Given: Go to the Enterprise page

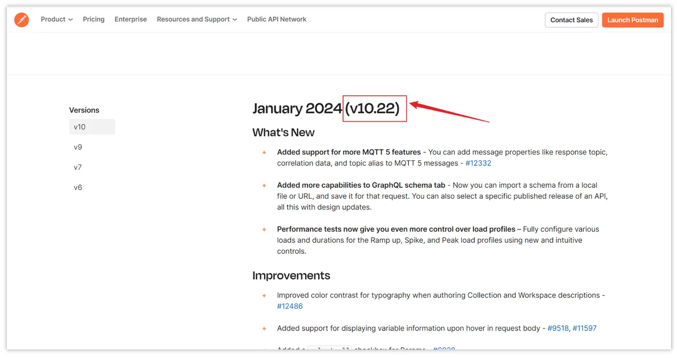Looking at the screenshot, I should [x=131, y=20].
